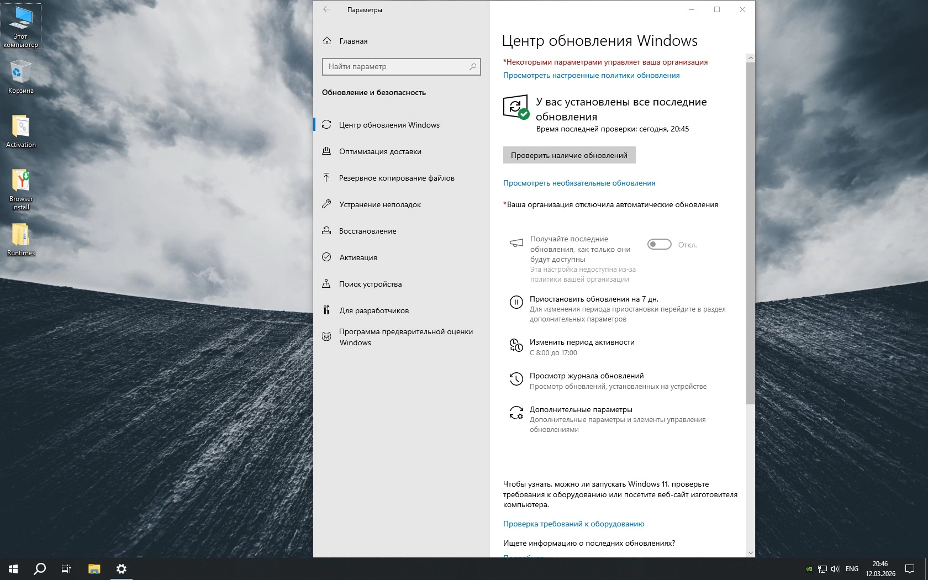Click the megaphone icon beside Получайте последние обновления
Screen dimensions: 928x580
[516, 243]
